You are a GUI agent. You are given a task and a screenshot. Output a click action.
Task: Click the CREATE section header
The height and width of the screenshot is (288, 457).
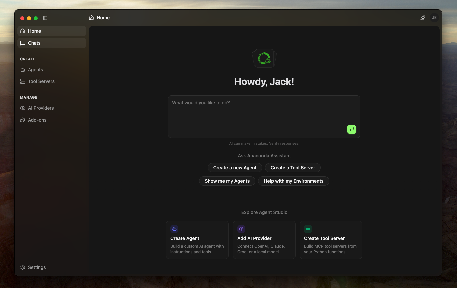pos(28,59)
